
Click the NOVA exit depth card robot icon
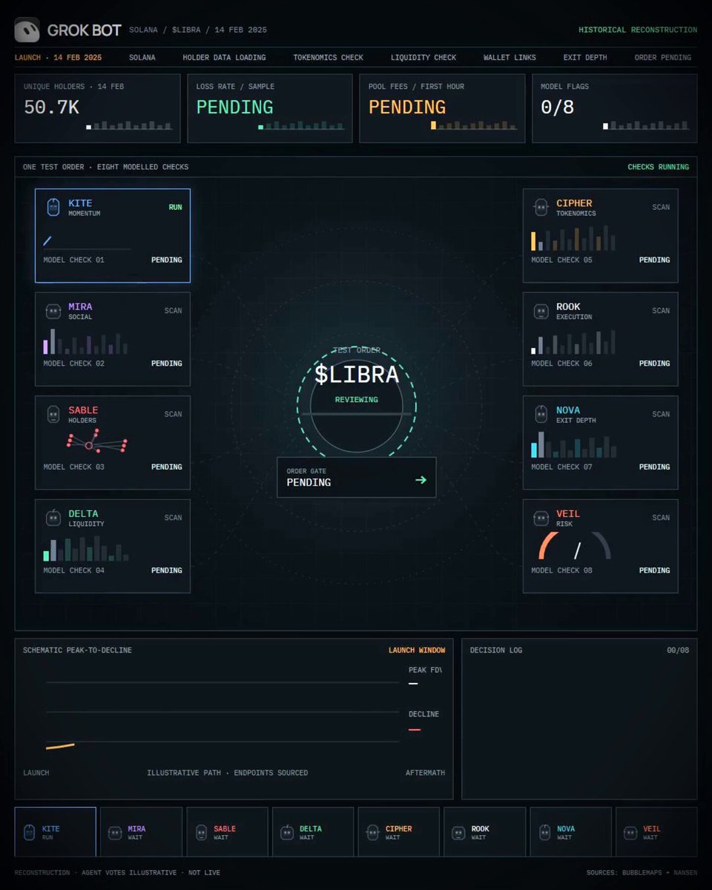(541, 414)
